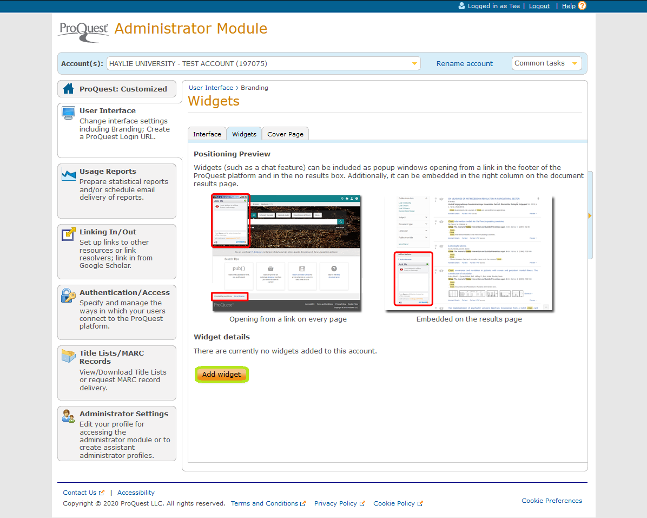Click the external link icon after Privacy Policy
The image size is (647, 518).
click(362, 503)
